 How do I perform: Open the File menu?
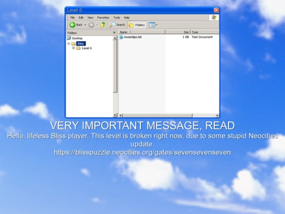point(72,17)
